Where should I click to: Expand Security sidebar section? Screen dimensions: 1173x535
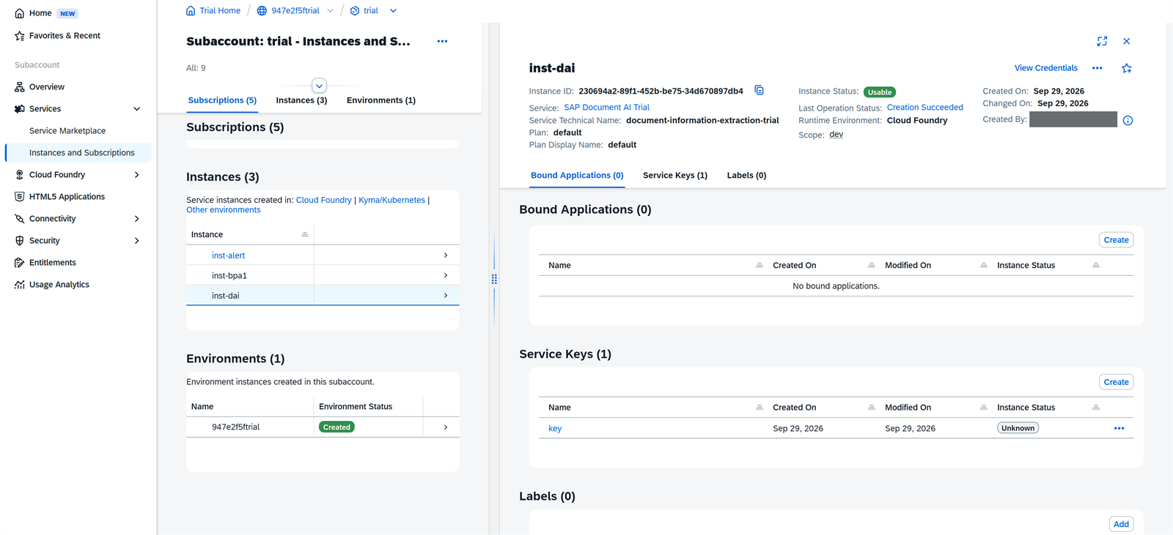(137, 240)
